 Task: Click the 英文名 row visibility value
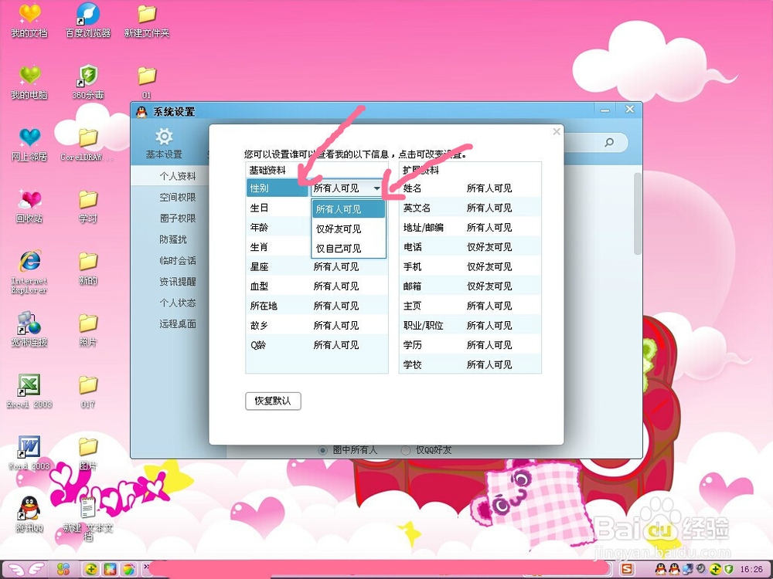coord(489,208)
